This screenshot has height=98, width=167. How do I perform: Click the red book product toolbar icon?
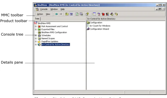click(x=103, y=14)
